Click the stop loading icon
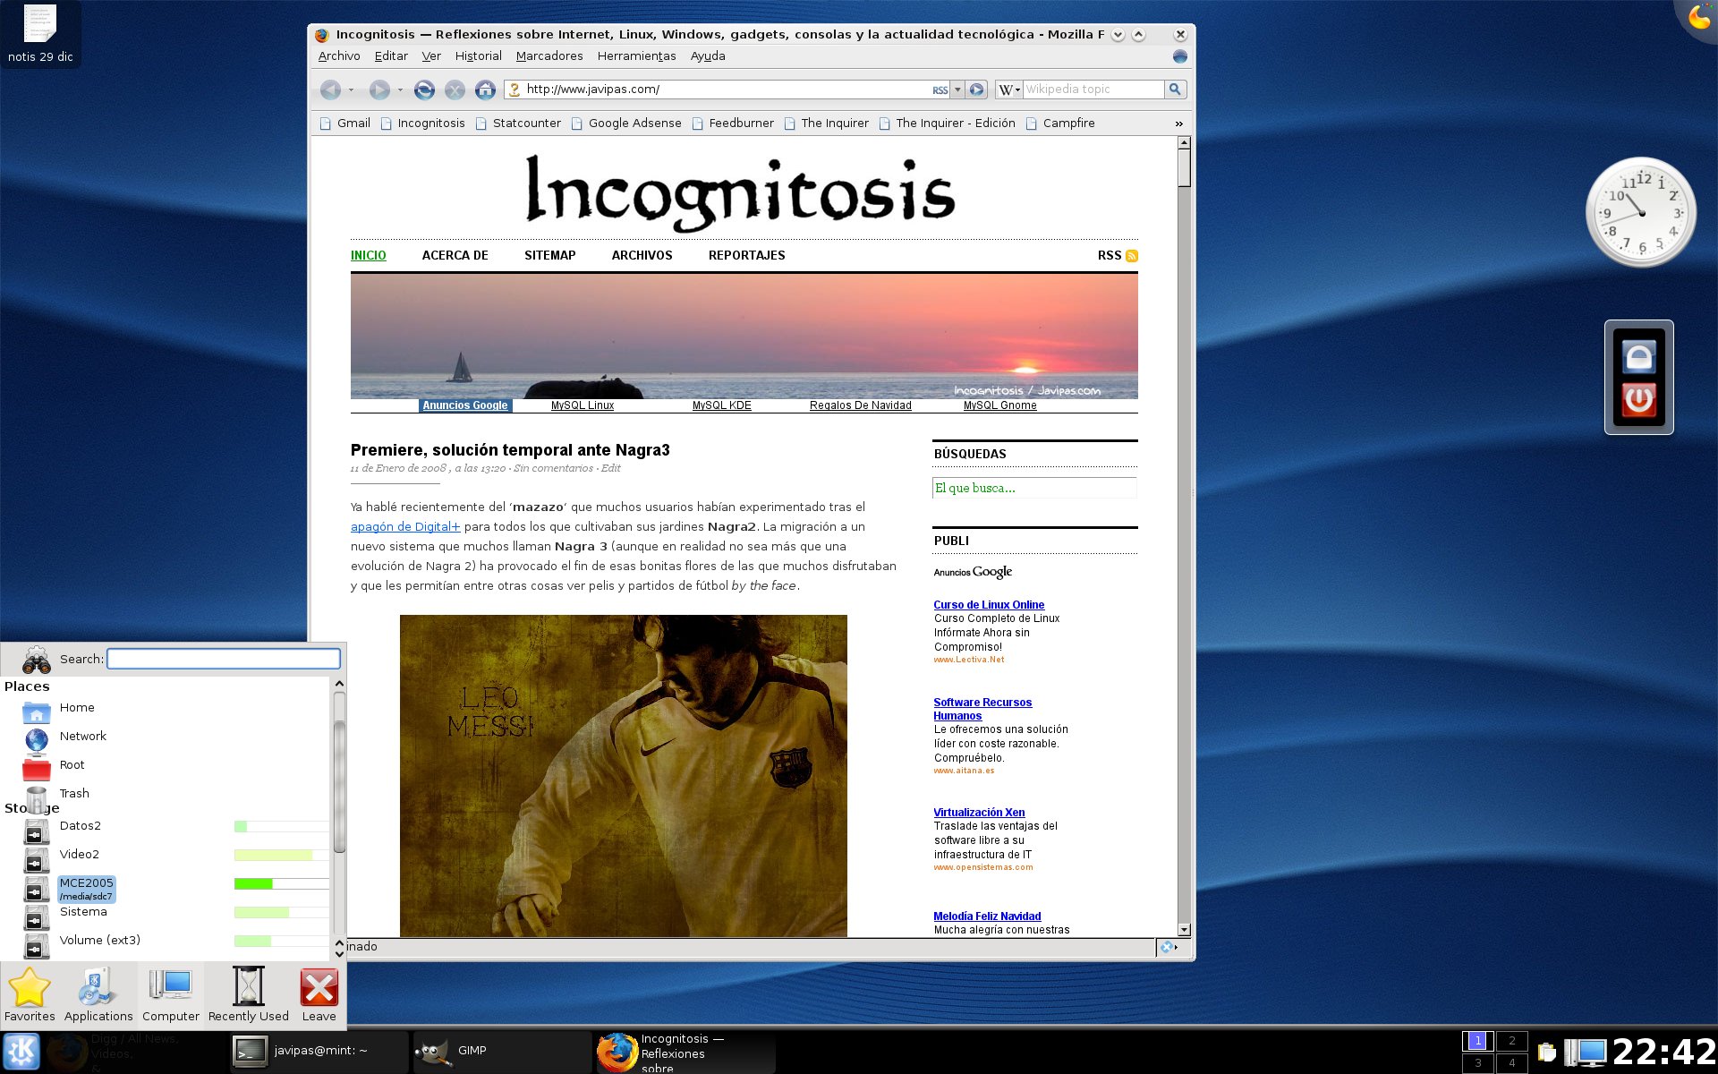The height and width of the screenshot is (1074, 1718). [x=455, y=89]
